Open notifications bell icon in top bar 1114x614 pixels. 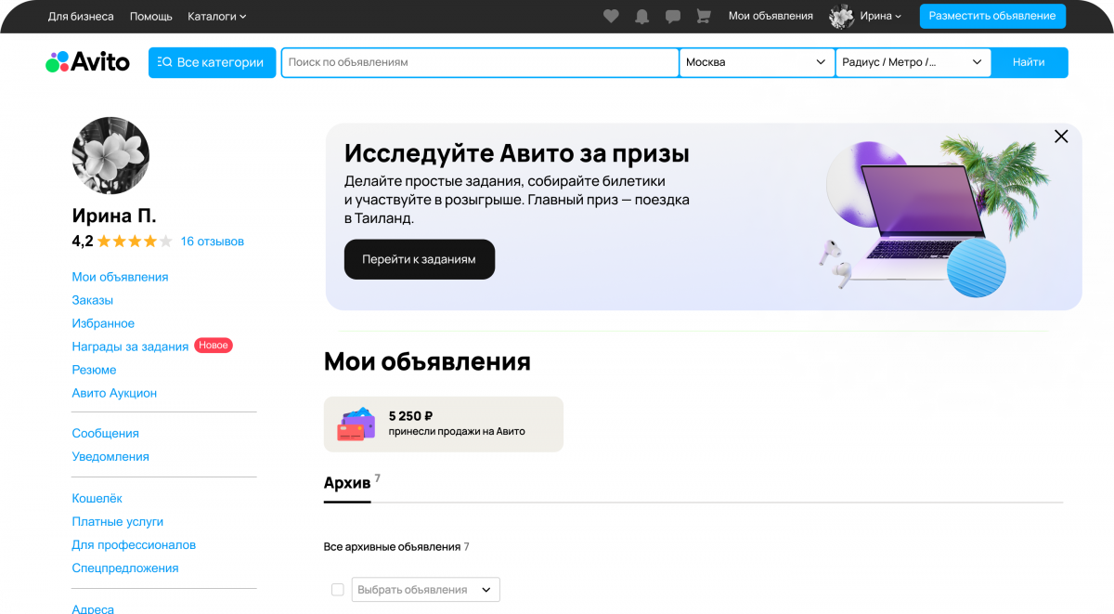click(641, 16)
